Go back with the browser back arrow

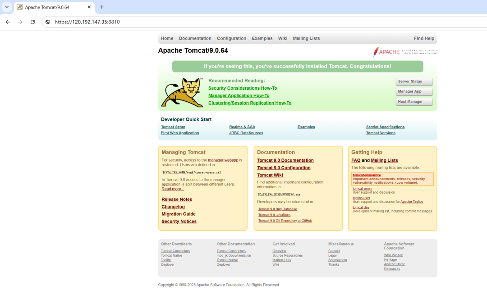8,22
